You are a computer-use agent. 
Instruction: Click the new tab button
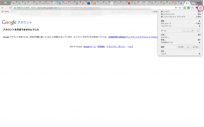[x=193, y=4]
